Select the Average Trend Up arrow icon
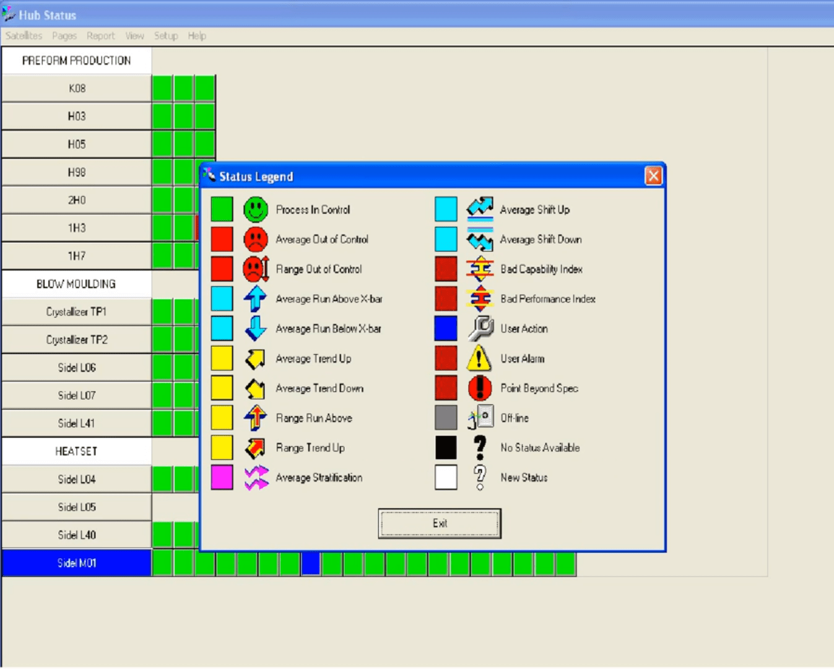The height and width of the screenshot is (669, 834). tap(254, 358)
